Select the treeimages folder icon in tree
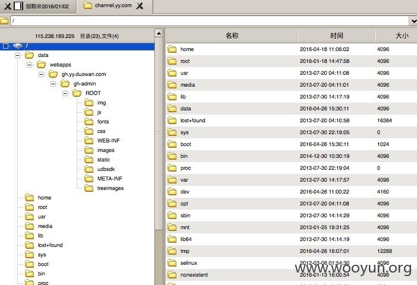The image size is (417, 285). pyautogui.click(x=89, y=188)
